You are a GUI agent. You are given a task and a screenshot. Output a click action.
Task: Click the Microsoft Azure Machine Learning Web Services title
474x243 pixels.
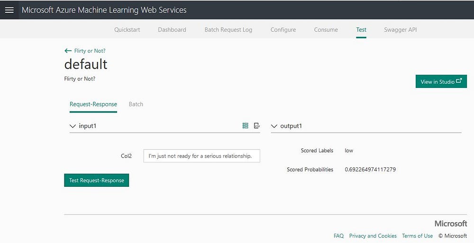(x=104, y=10)
